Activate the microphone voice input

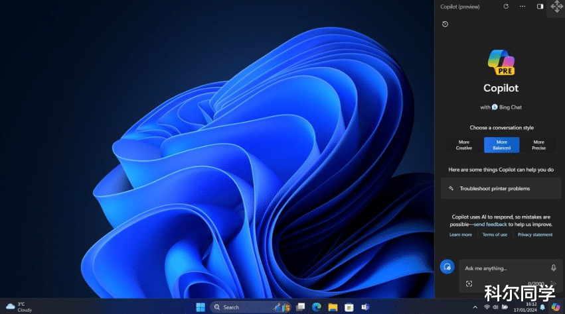pyautogui.click(x=554, y=268)
